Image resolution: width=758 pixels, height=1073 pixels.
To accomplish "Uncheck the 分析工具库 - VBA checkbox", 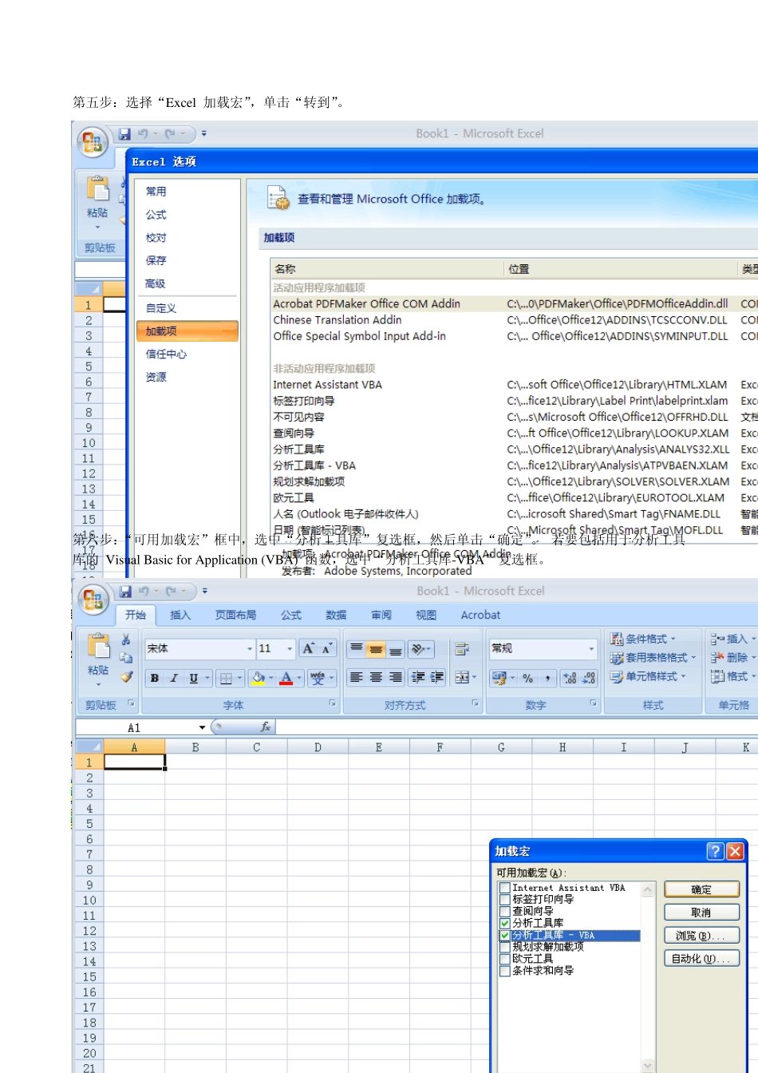I will [504, 936].
